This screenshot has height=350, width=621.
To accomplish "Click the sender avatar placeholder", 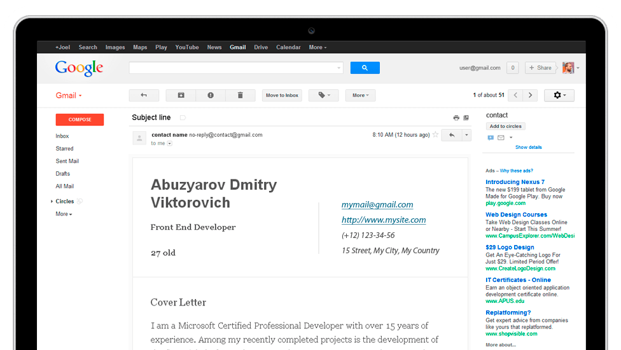I will (x=139, y=138).
